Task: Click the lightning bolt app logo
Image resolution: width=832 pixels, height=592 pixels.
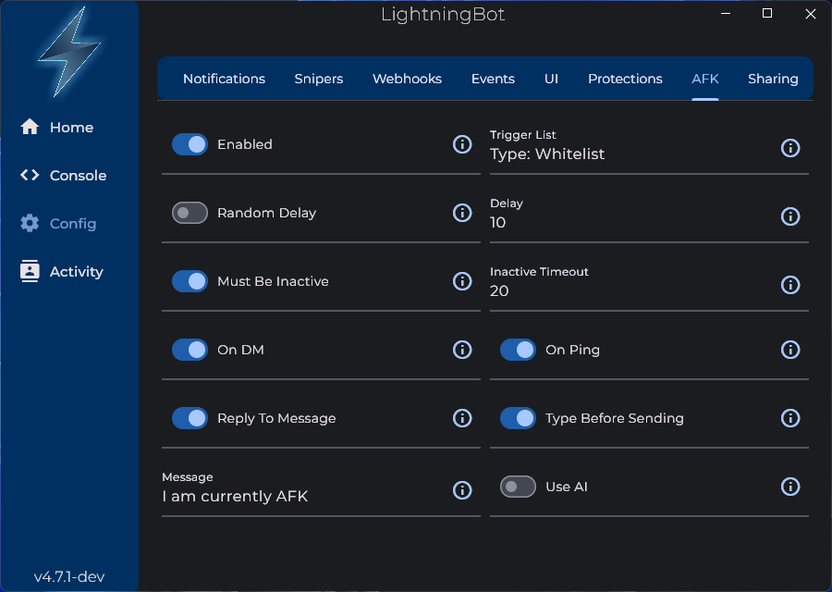Action: pyautogui.click(x=68, y=53)
